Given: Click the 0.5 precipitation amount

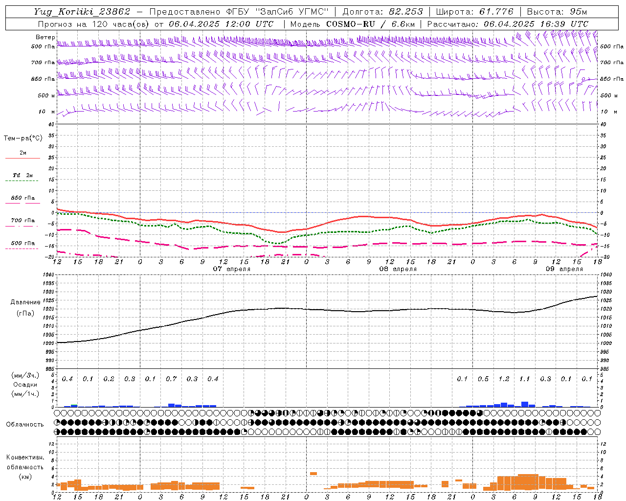Looking at the screenshot, I should tap(483, 379).
